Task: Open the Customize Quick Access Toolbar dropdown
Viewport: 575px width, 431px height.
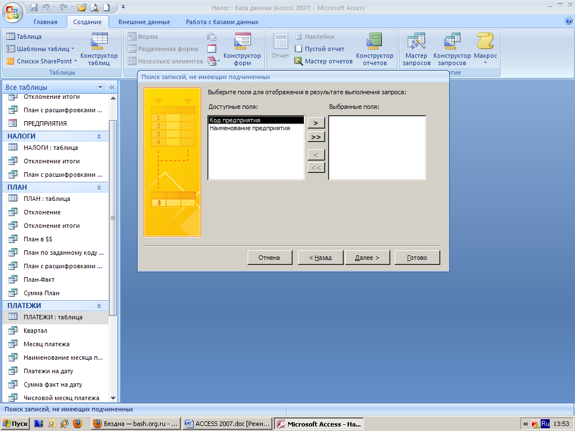Action: click(123, 7)
